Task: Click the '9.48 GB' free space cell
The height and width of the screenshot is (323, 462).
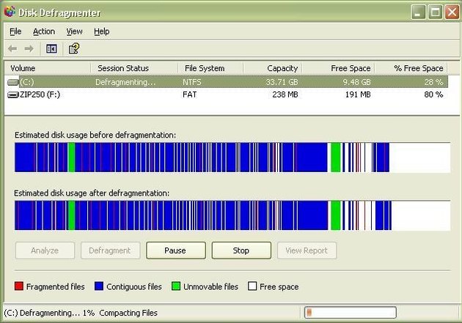Action: click(356, 82)
